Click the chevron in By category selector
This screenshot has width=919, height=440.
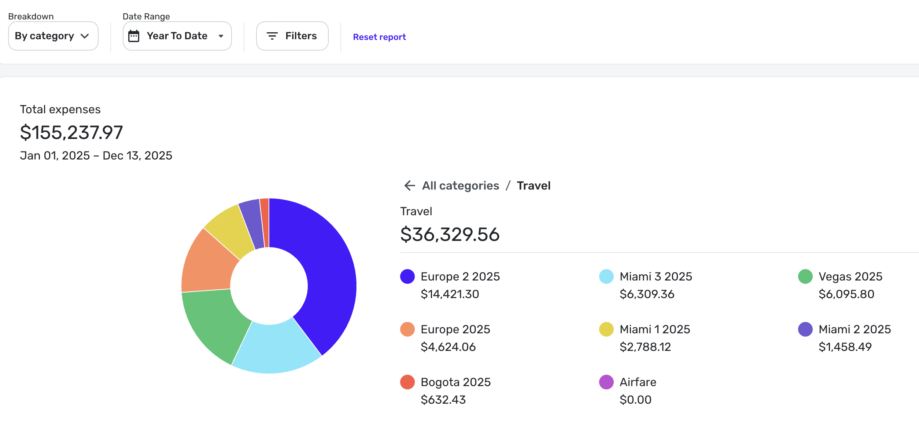[85, 36]
